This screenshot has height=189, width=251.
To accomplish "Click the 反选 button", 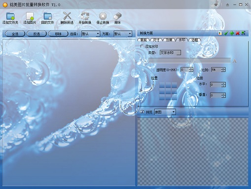I will [36, 34].
